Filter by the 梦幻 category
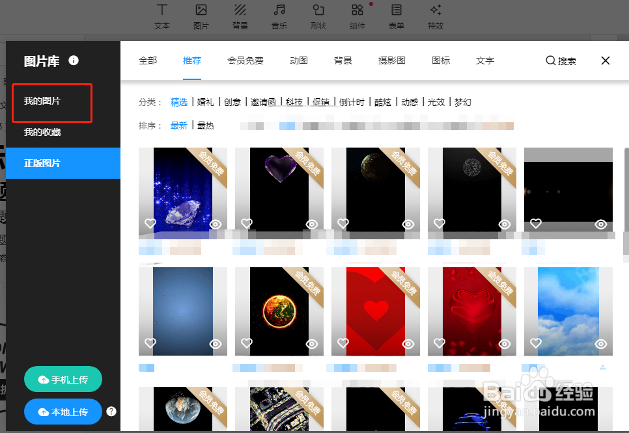This screenshot has height=433, width=629. 463,102
